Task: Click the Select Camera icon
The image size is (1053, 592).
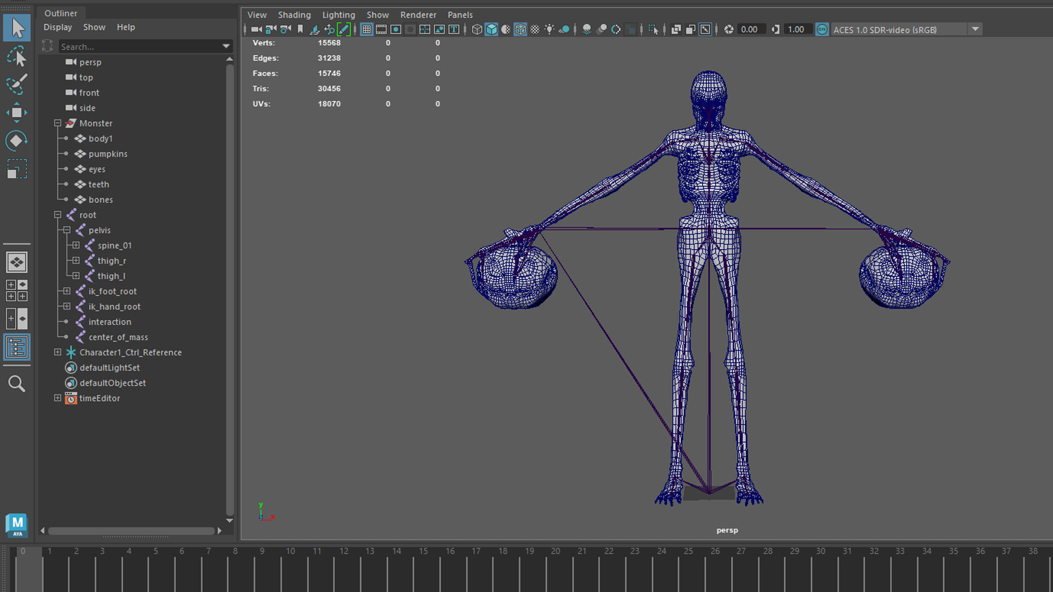Action: [256, 30]
